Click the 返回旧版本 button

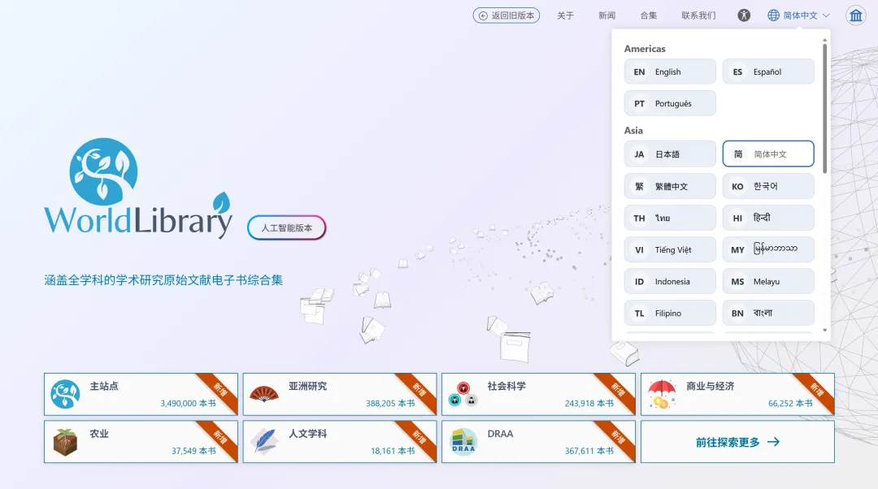pyautogui.click(x=506, y=15)
